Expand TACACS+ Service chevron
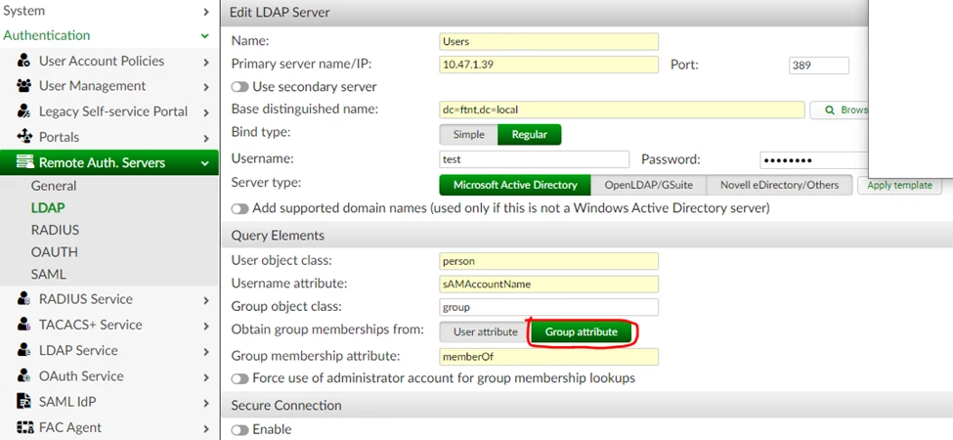The height and width of the screenshot is (440, 953). [206, 326]
